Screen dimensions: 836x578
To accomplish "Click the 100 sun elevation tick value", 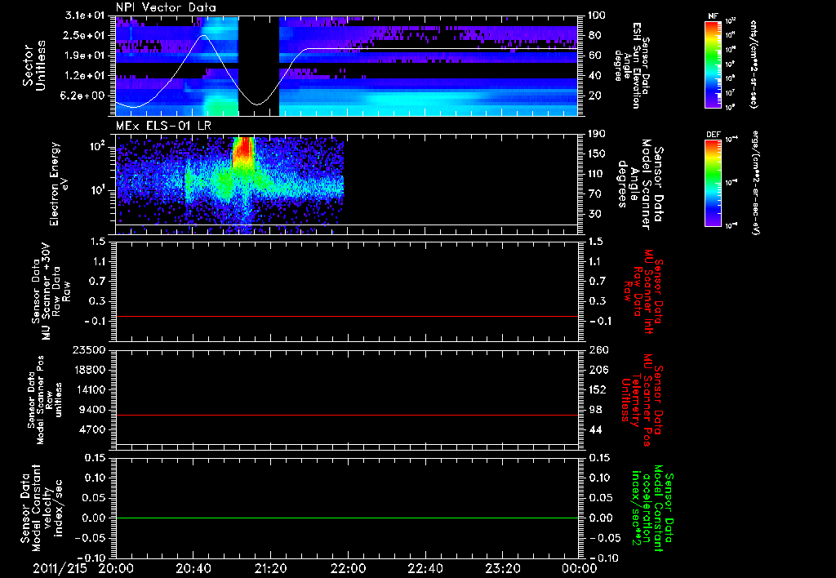I will [x=597, y=16].
